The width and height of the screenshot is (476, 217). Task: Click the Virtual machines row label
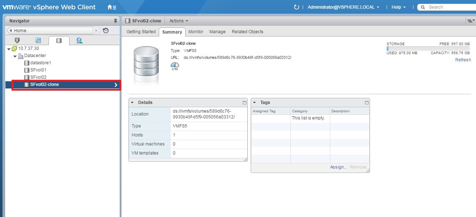coord(148,144)
